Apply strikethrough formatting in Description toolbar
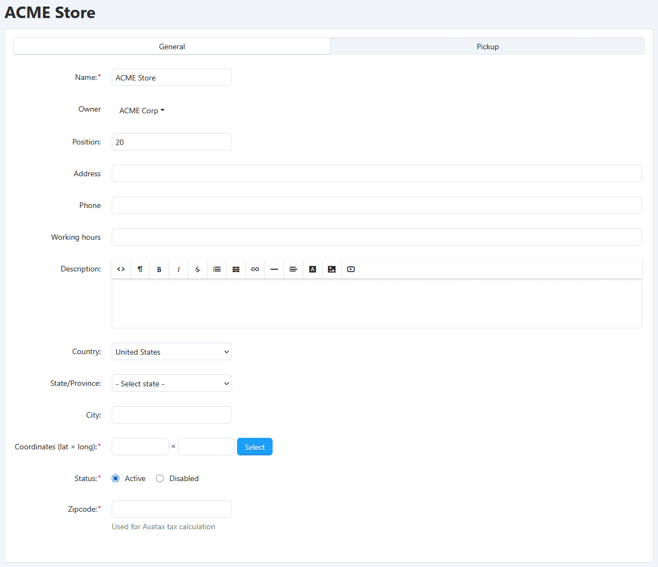Screen dimensions: 658x567 point(198,269)
